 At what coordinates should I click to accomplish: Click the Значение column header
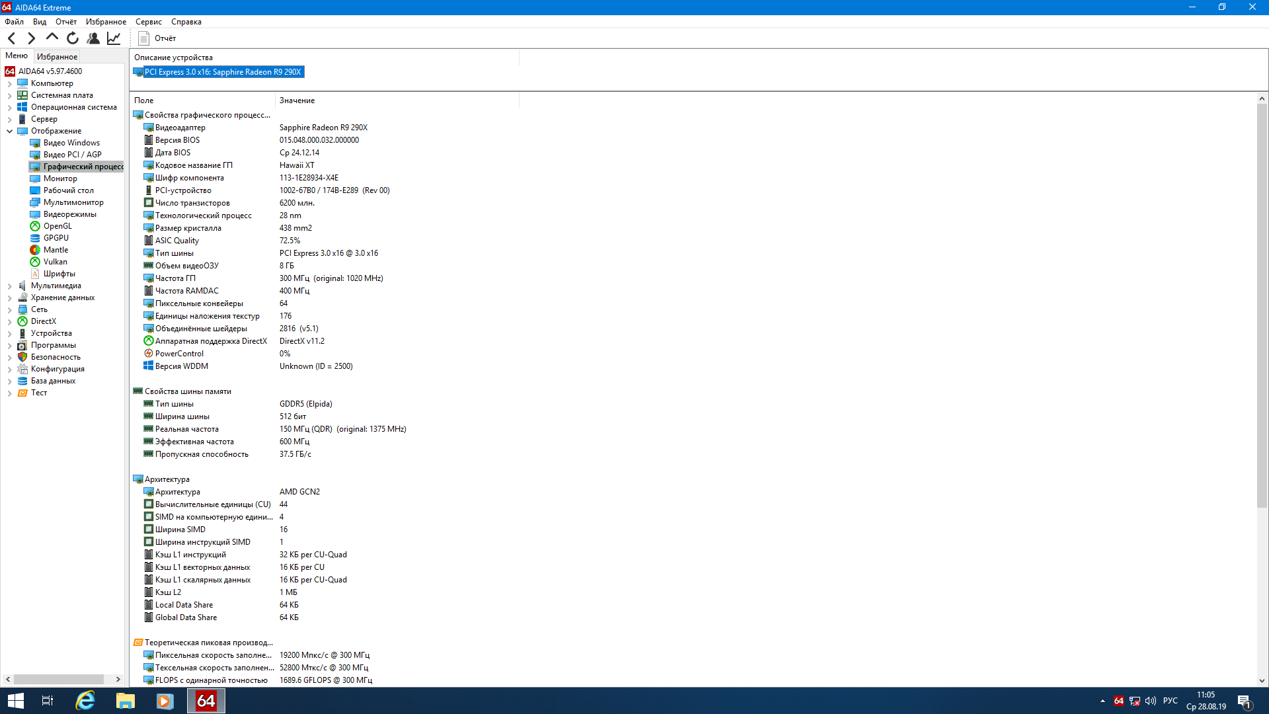click(297, 100)
